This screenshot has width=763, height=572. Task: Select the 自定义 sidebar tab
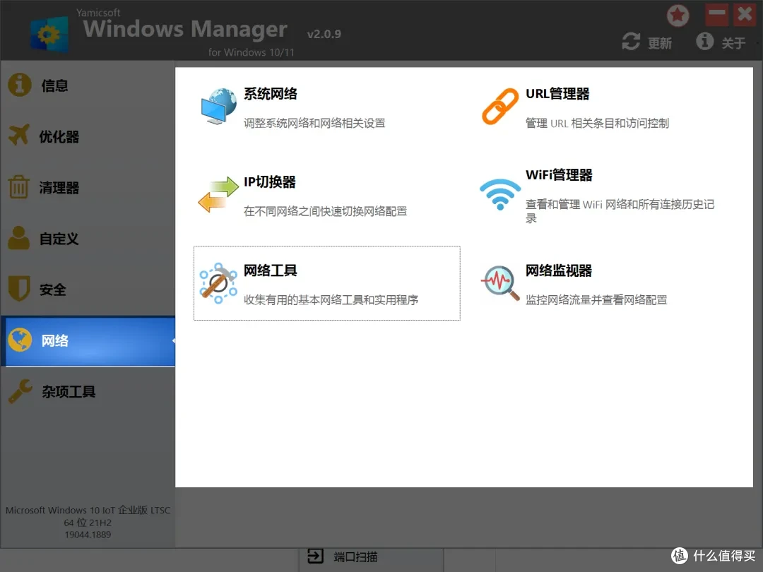88,239
